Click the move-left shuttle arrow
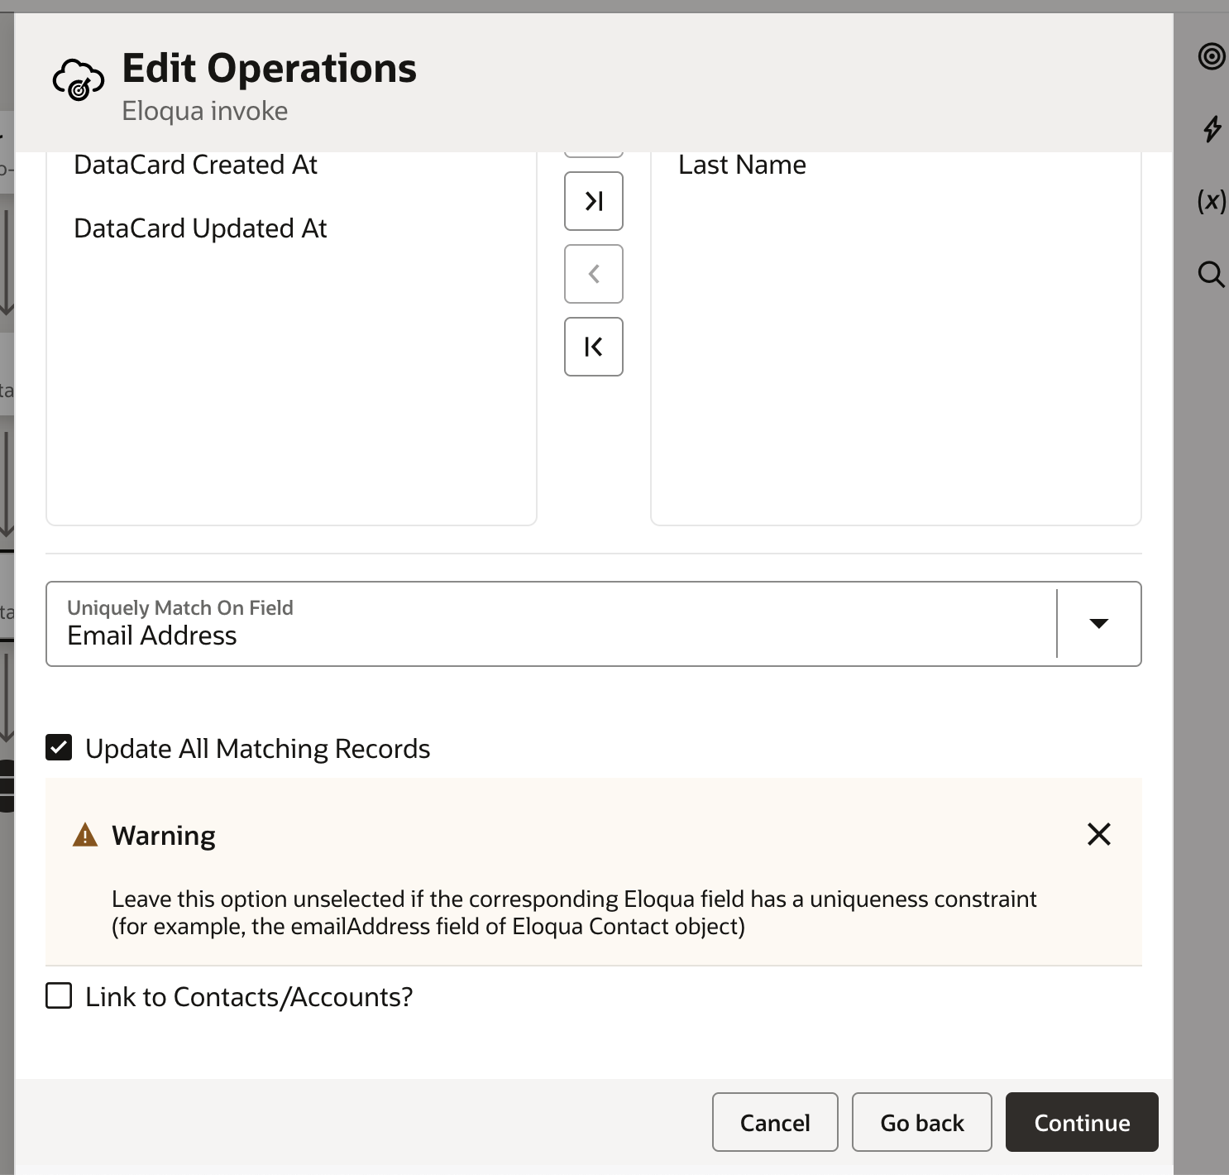 pyautogui.click(x=593, y=274)
